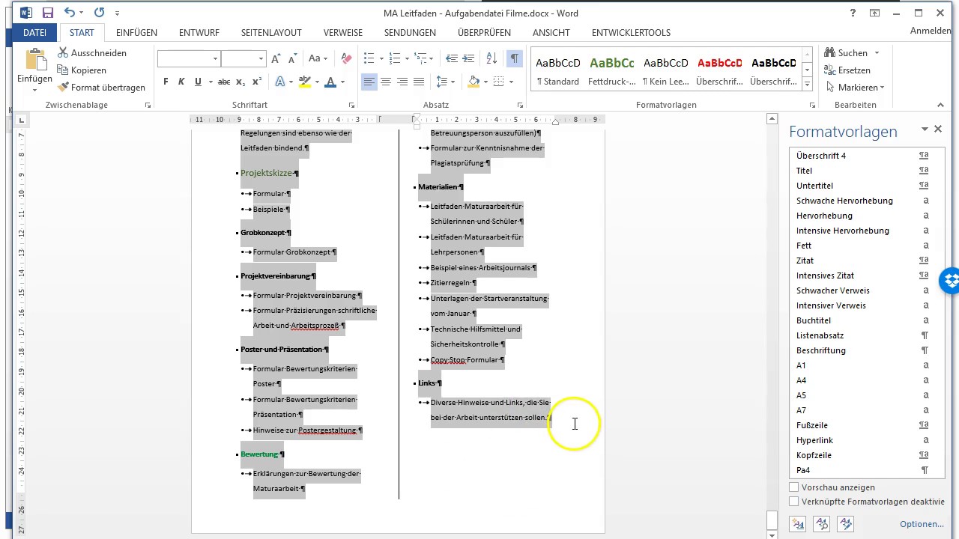This screenshot has height=539, width=959.
Task: Switch to the SEITENLAYOUT tab
Action: [271, 33]
